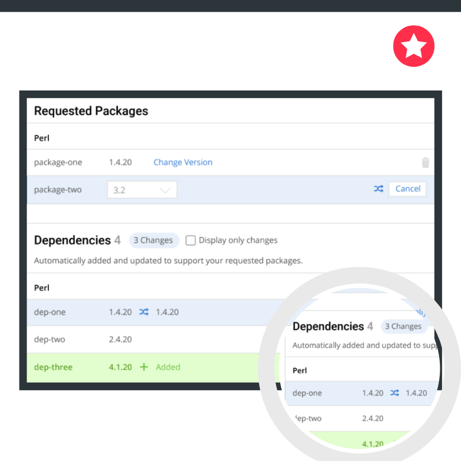The width and height of the screenshot is (461, 461).
Task: Cancel the package-two version change
Action: click(x=407, y=189)
